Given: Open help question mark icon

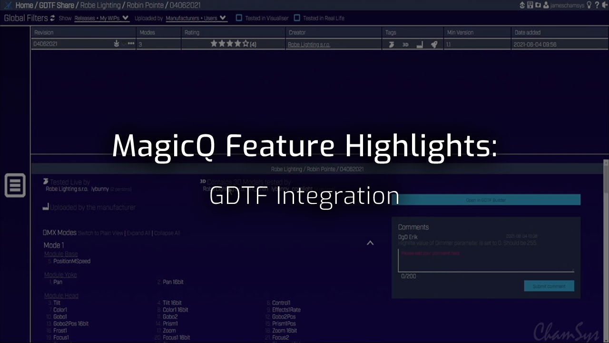Looking at the screenshot, I should [597, 5].
